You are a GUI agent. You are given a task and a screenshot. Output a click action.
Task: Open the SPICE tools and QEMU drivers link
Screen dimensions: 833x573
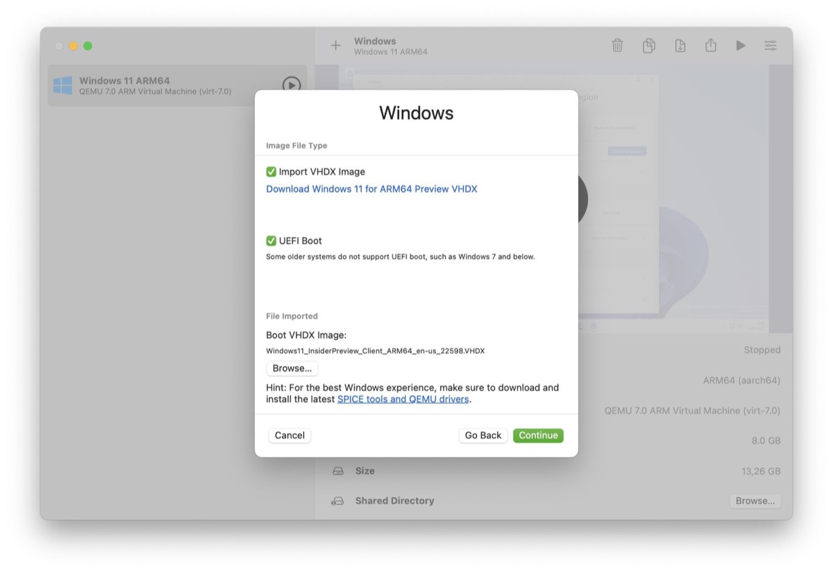tap(403, 399)
